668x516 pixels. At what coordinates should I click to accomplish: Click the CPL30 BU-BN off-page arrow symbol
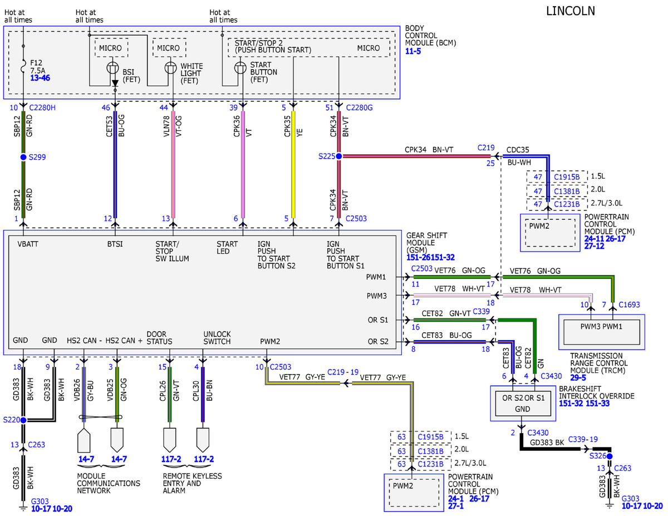pos(203,440)
